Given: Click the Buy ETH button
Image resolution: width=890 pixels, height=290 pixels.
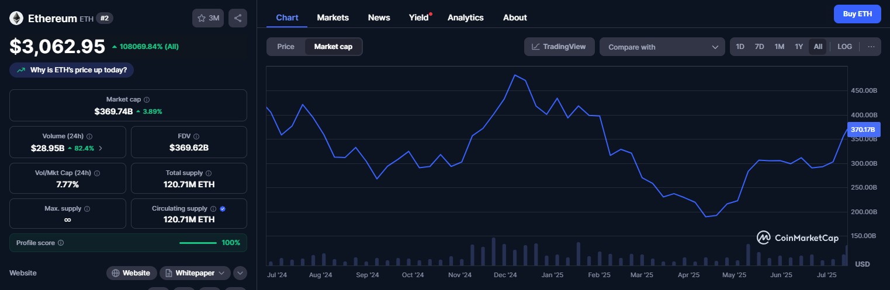Looking at the screenshot, I should 857,14.
